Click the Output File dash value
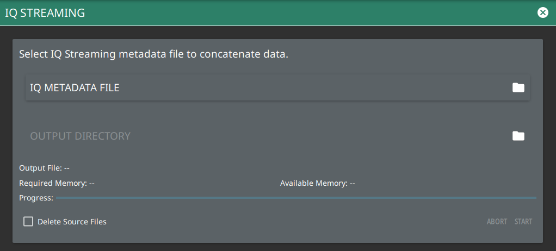Viewport: 556px width, 251px height. tap(67, 168)
